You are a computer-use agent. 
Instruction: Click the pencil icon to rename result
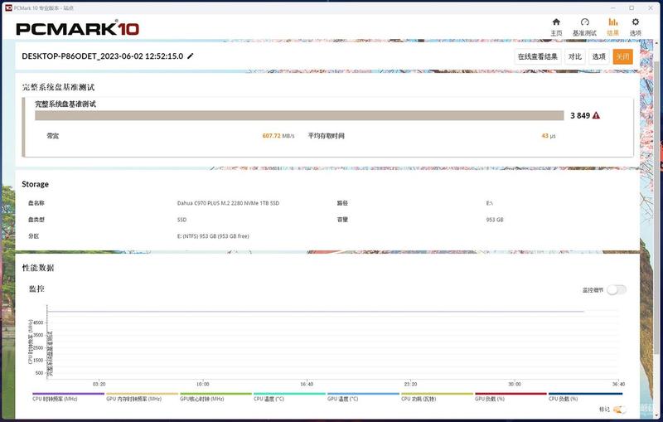(x=191, y=56)
